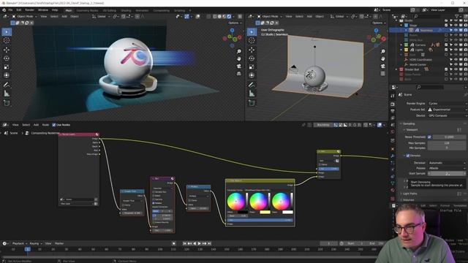Open Options in the left viewport
The image size is (468, 263).
click(235, 23)
